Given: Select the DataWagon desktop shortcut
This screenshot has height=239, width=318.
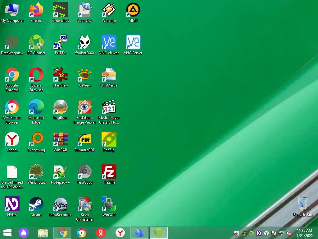Looking at the screenshot, I should point(12,45).
